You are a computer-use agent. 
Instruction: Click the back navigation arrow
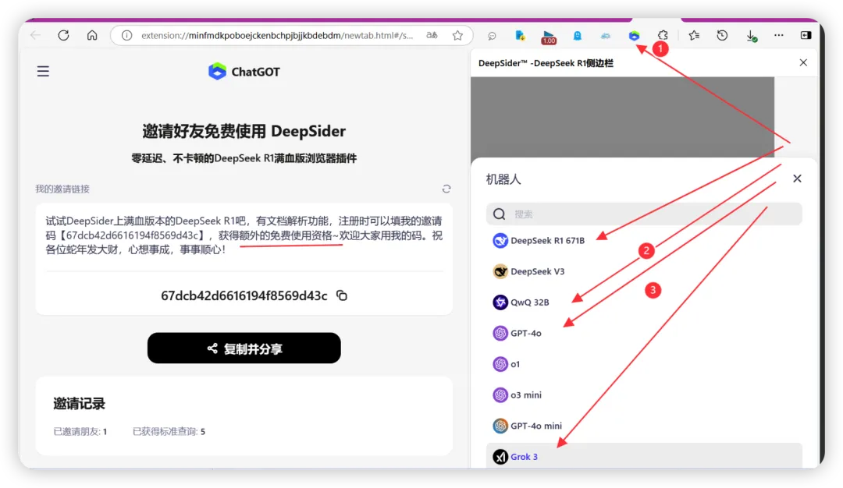pyautogui.click(x=35, y=35)
